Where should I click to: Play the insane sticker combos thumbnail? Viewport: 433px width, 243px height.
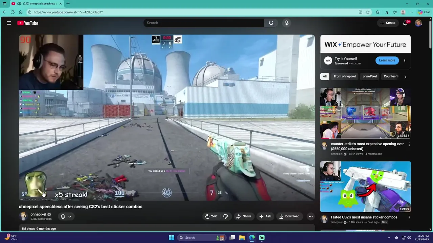pyautogui.click(x=365, y=187)
